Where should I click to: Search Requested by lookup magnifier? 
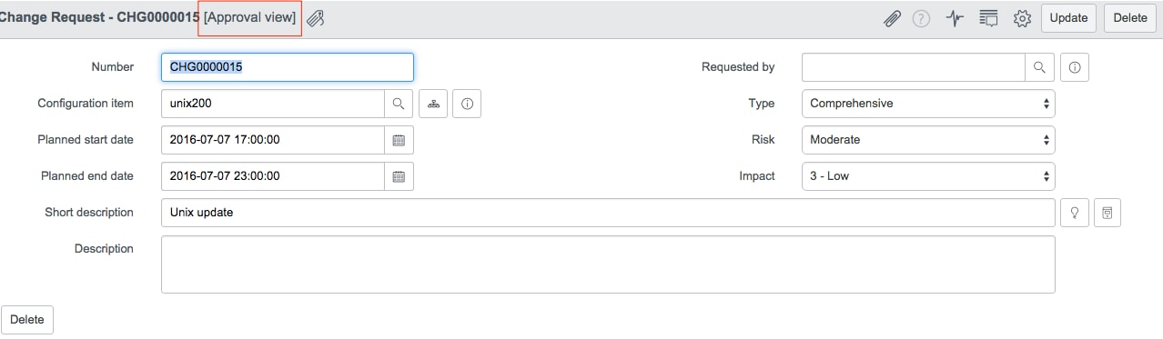coord(1039,67)
